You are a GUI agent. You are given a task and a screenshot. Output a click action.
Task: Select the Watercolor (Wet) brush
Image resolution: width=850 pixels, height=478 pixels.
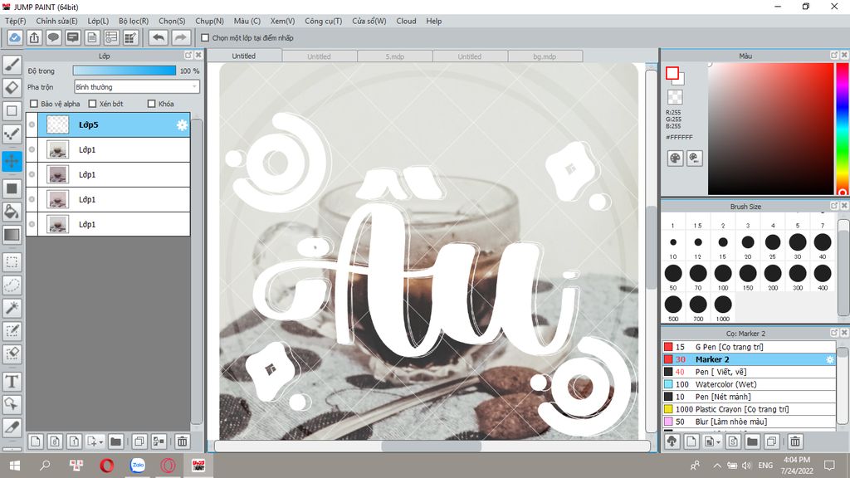[x=749, y=384]
